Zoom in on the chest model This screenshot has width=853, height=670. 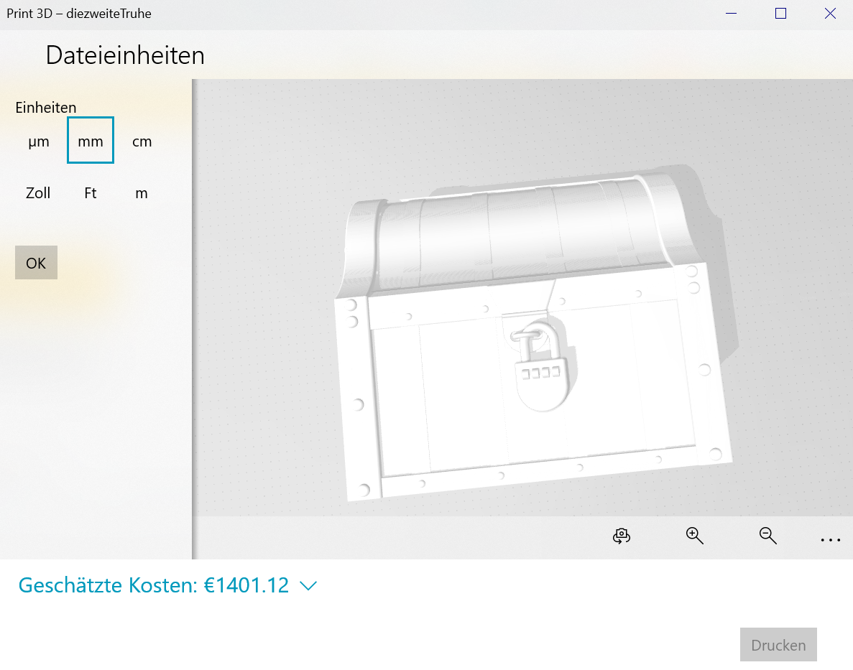694,536
